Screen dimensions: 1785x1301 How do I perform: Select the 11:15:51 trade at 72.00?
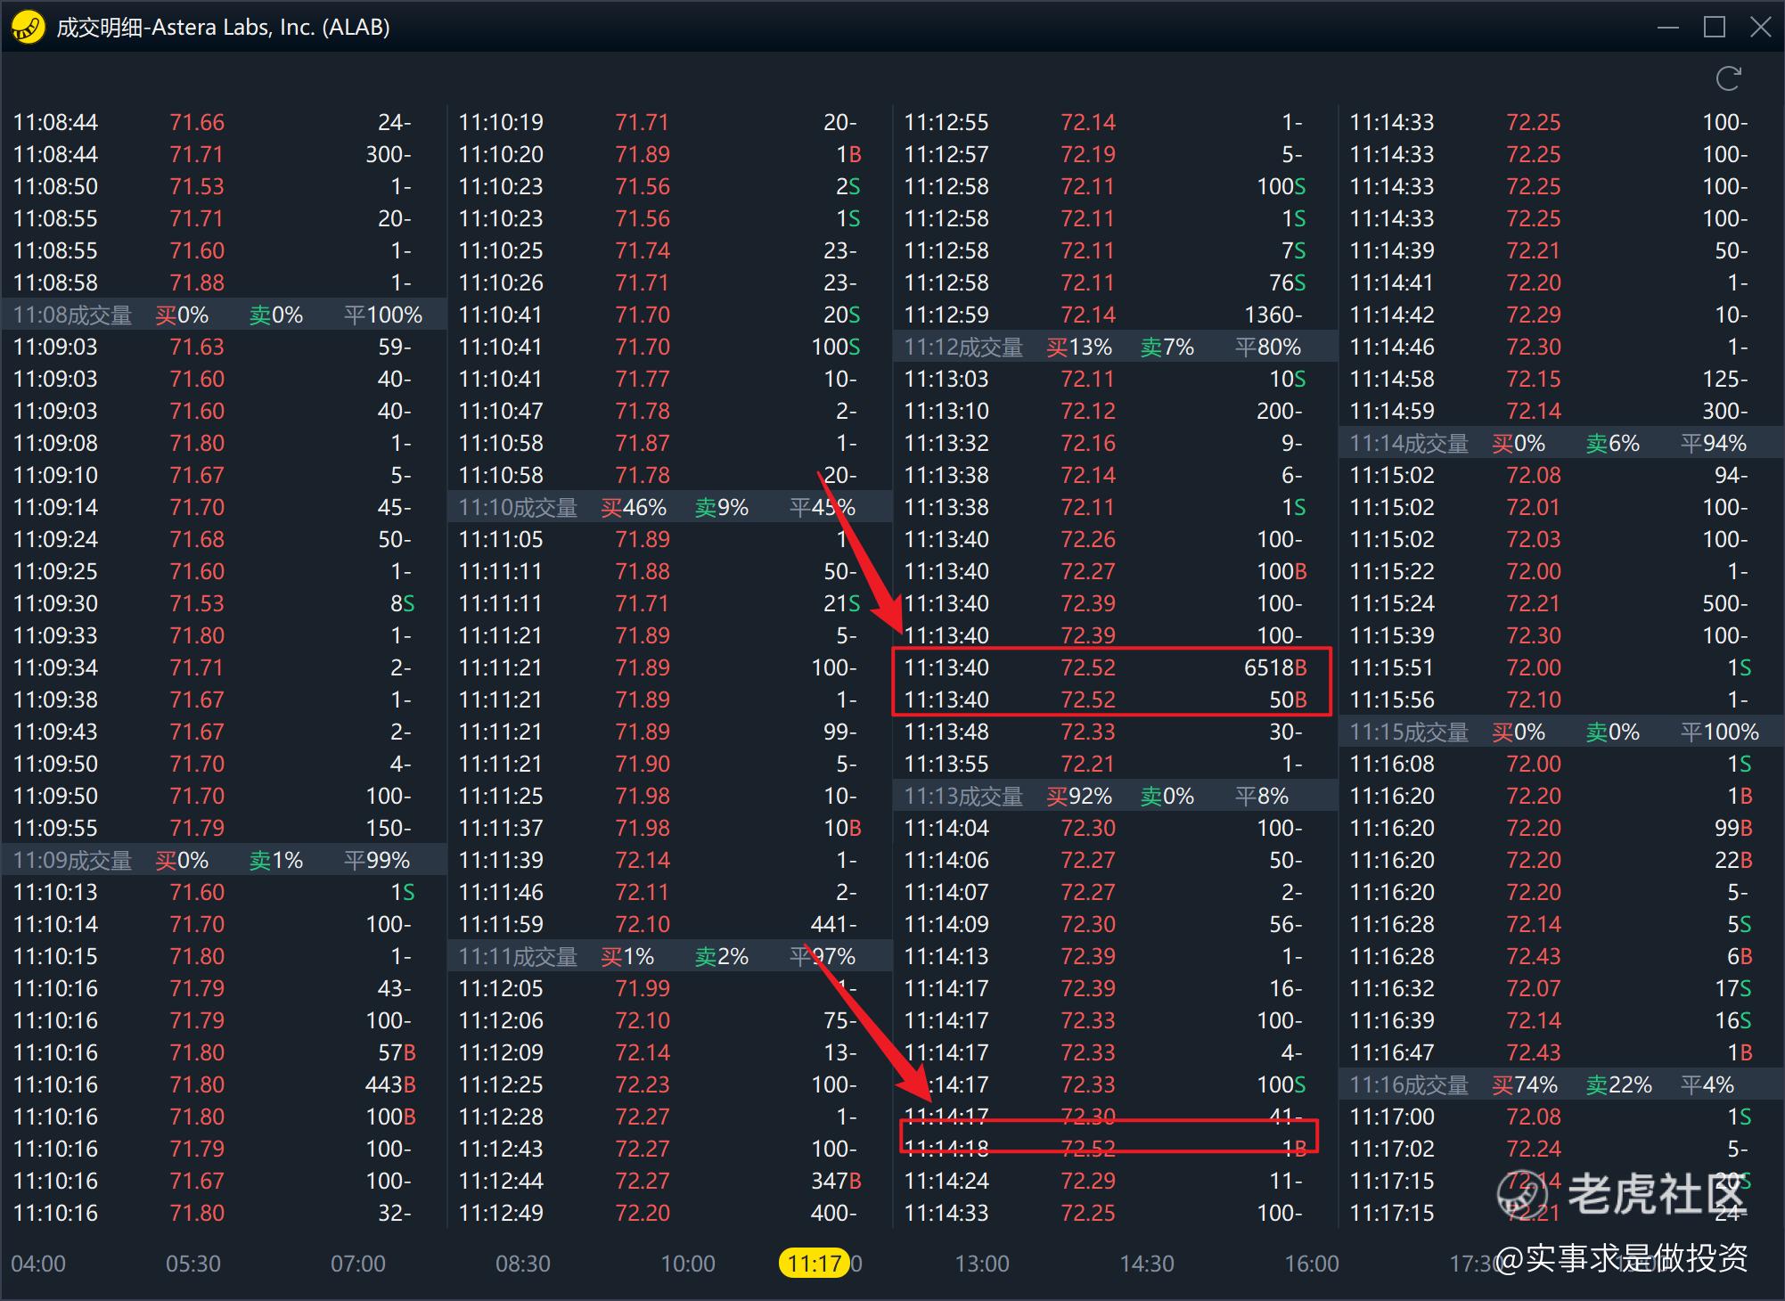tap(1560, 667)
